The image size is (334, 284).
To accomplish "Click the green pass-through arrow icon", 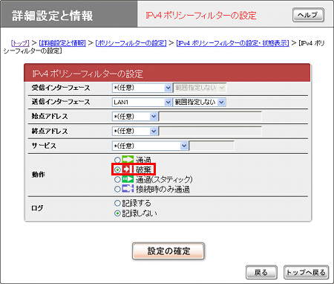I will (x=128, y=159).
